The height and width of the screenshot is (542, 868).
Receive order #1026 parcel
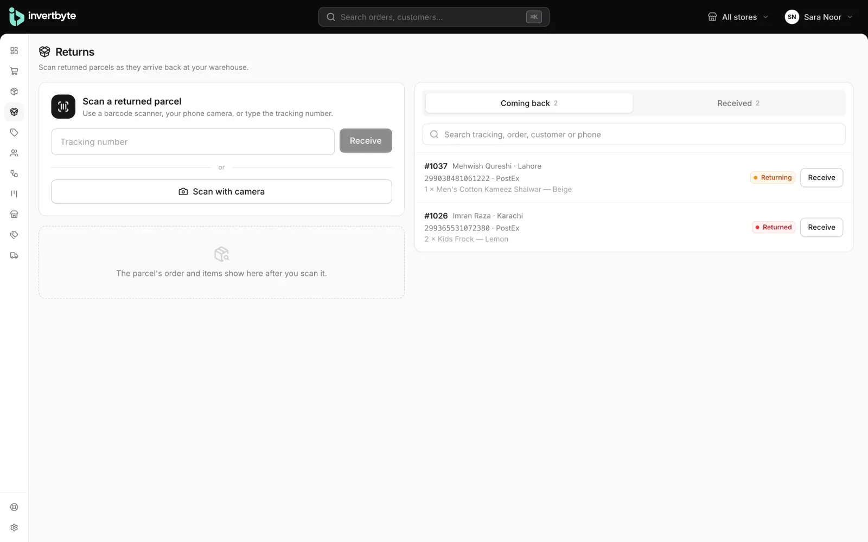pos(821,227)
